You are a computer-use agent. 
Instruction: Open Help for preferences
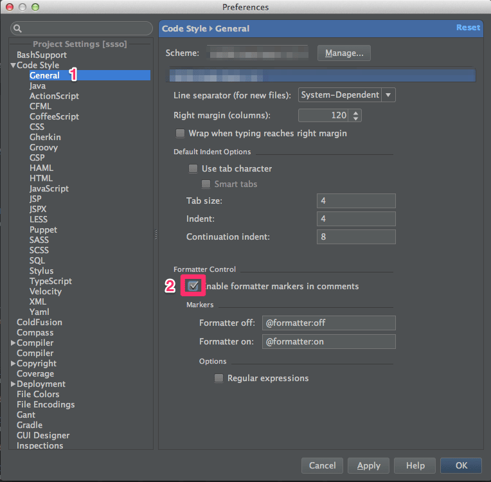(415, 465)
